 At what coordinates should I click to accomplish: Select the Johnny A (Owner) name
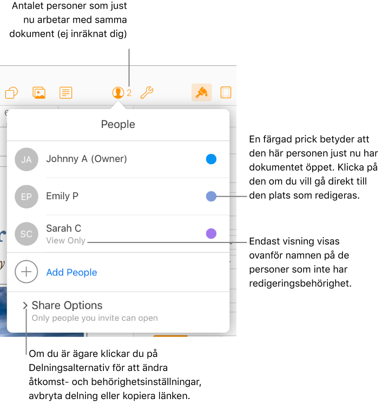[87, 159]
